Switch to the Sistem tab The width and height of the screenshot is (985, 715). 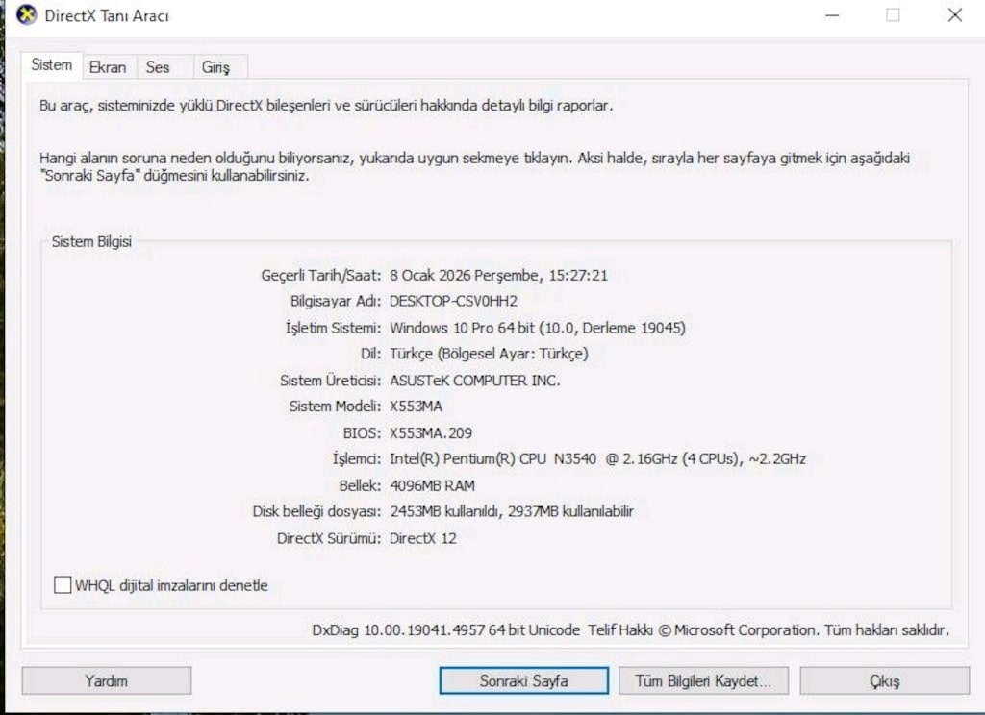(52, 65)
